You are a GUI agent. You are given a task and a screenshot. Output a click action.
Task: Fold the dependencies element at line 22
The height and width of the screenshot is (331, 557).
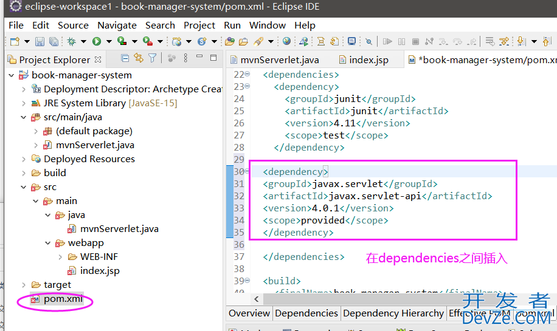click(x=247, y=74)
